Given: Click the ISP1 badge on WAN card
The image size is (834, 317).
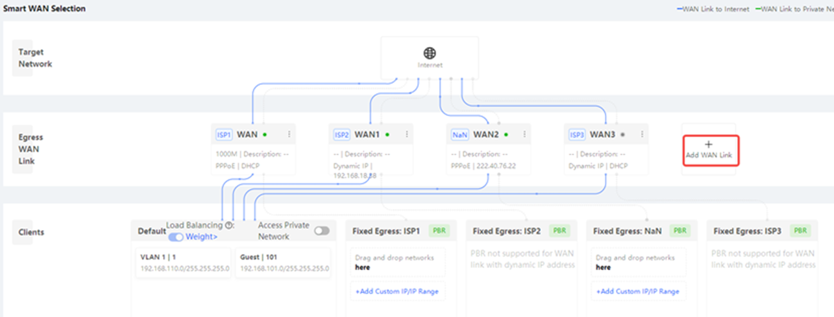Looking at the screenshot, I should pos(224,135).
